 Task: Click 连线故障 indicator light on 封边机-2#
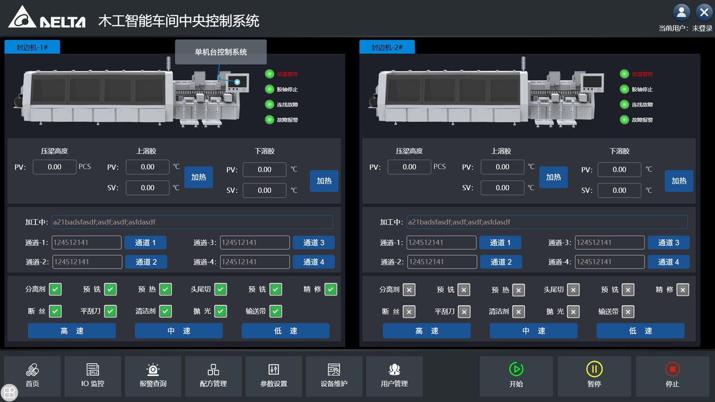coord(624,105)
